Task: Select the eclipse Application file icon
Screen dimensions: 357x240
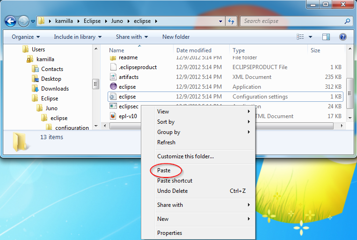Action: point(113,86)
